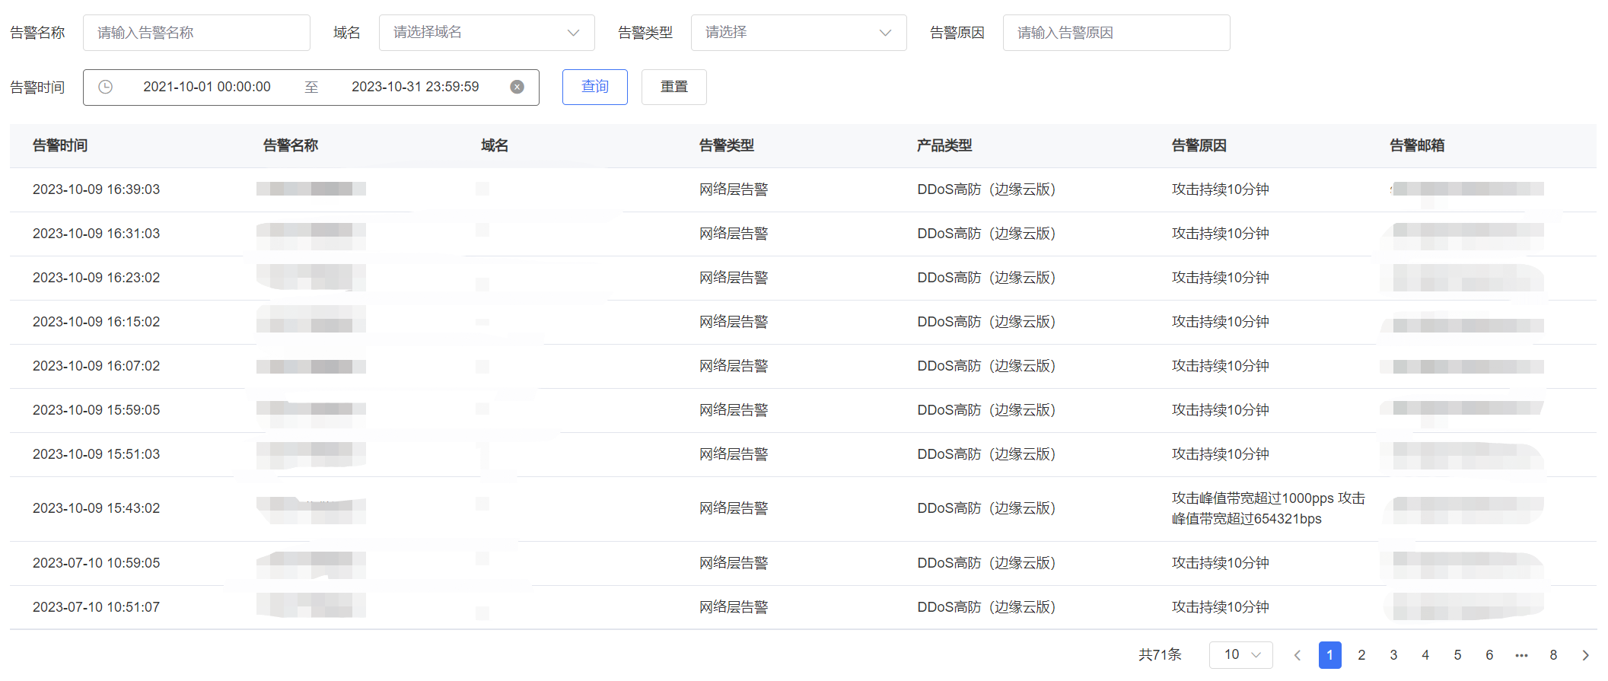Click the 告警时间 column header
This screenshot has width=1608, height=681.
pyautogui.click(x=60, y=145)
